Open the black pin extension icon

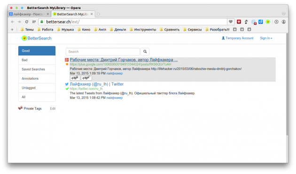246,22
